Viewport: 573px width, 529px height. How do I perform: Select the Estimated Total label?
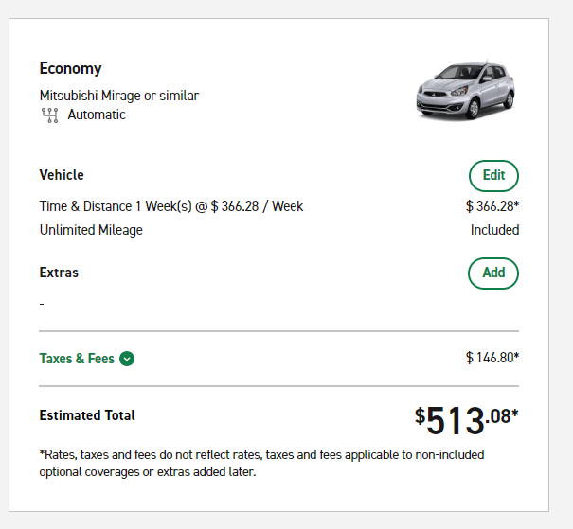(87, 415)
